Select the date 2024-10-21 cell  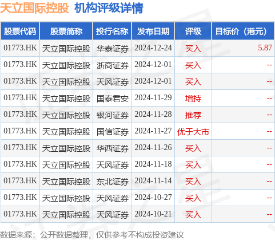pos(153,214)
